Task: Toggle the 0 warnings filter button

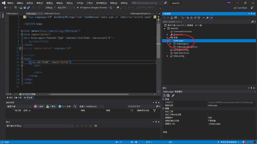Action: [x=51, y=106]
